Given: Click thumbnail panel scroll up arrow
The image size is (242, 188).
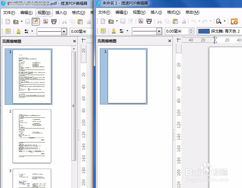Looking at the screenshot, I should click(74, 49).
